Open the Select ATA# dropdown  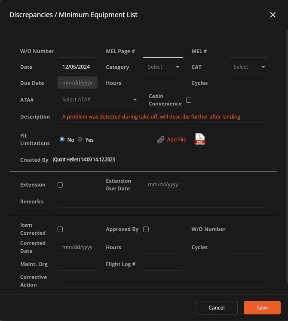pos(98,100)
